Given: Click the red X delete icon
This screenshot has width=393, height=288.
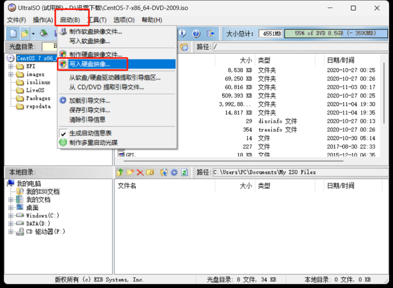Looking at the screenshot, I should (140, 172).
